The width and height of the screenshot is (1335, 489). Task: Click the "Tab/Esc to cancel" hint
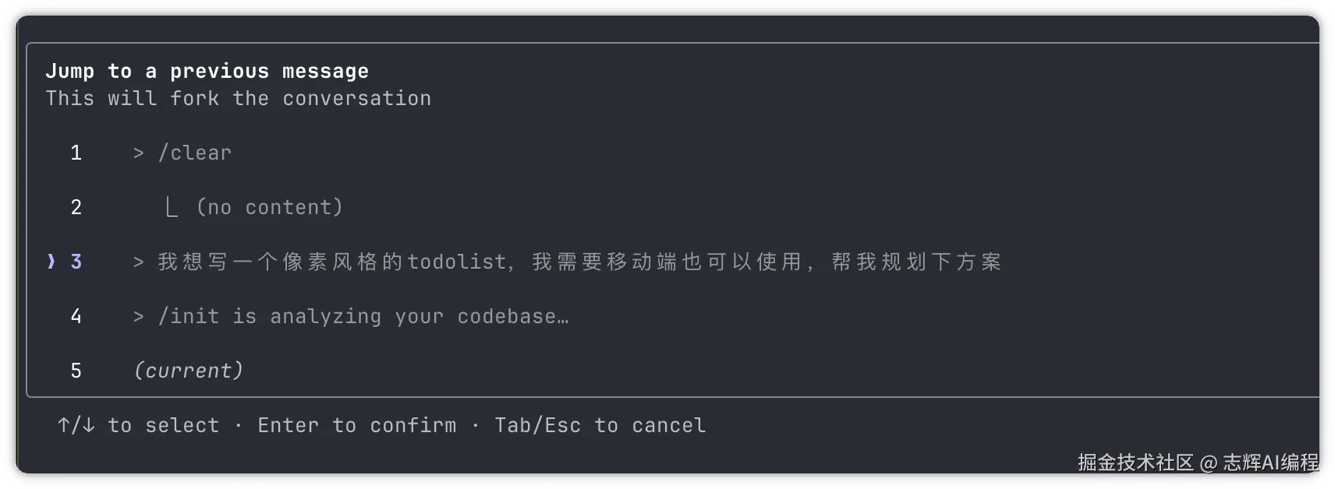pos(600,425)
